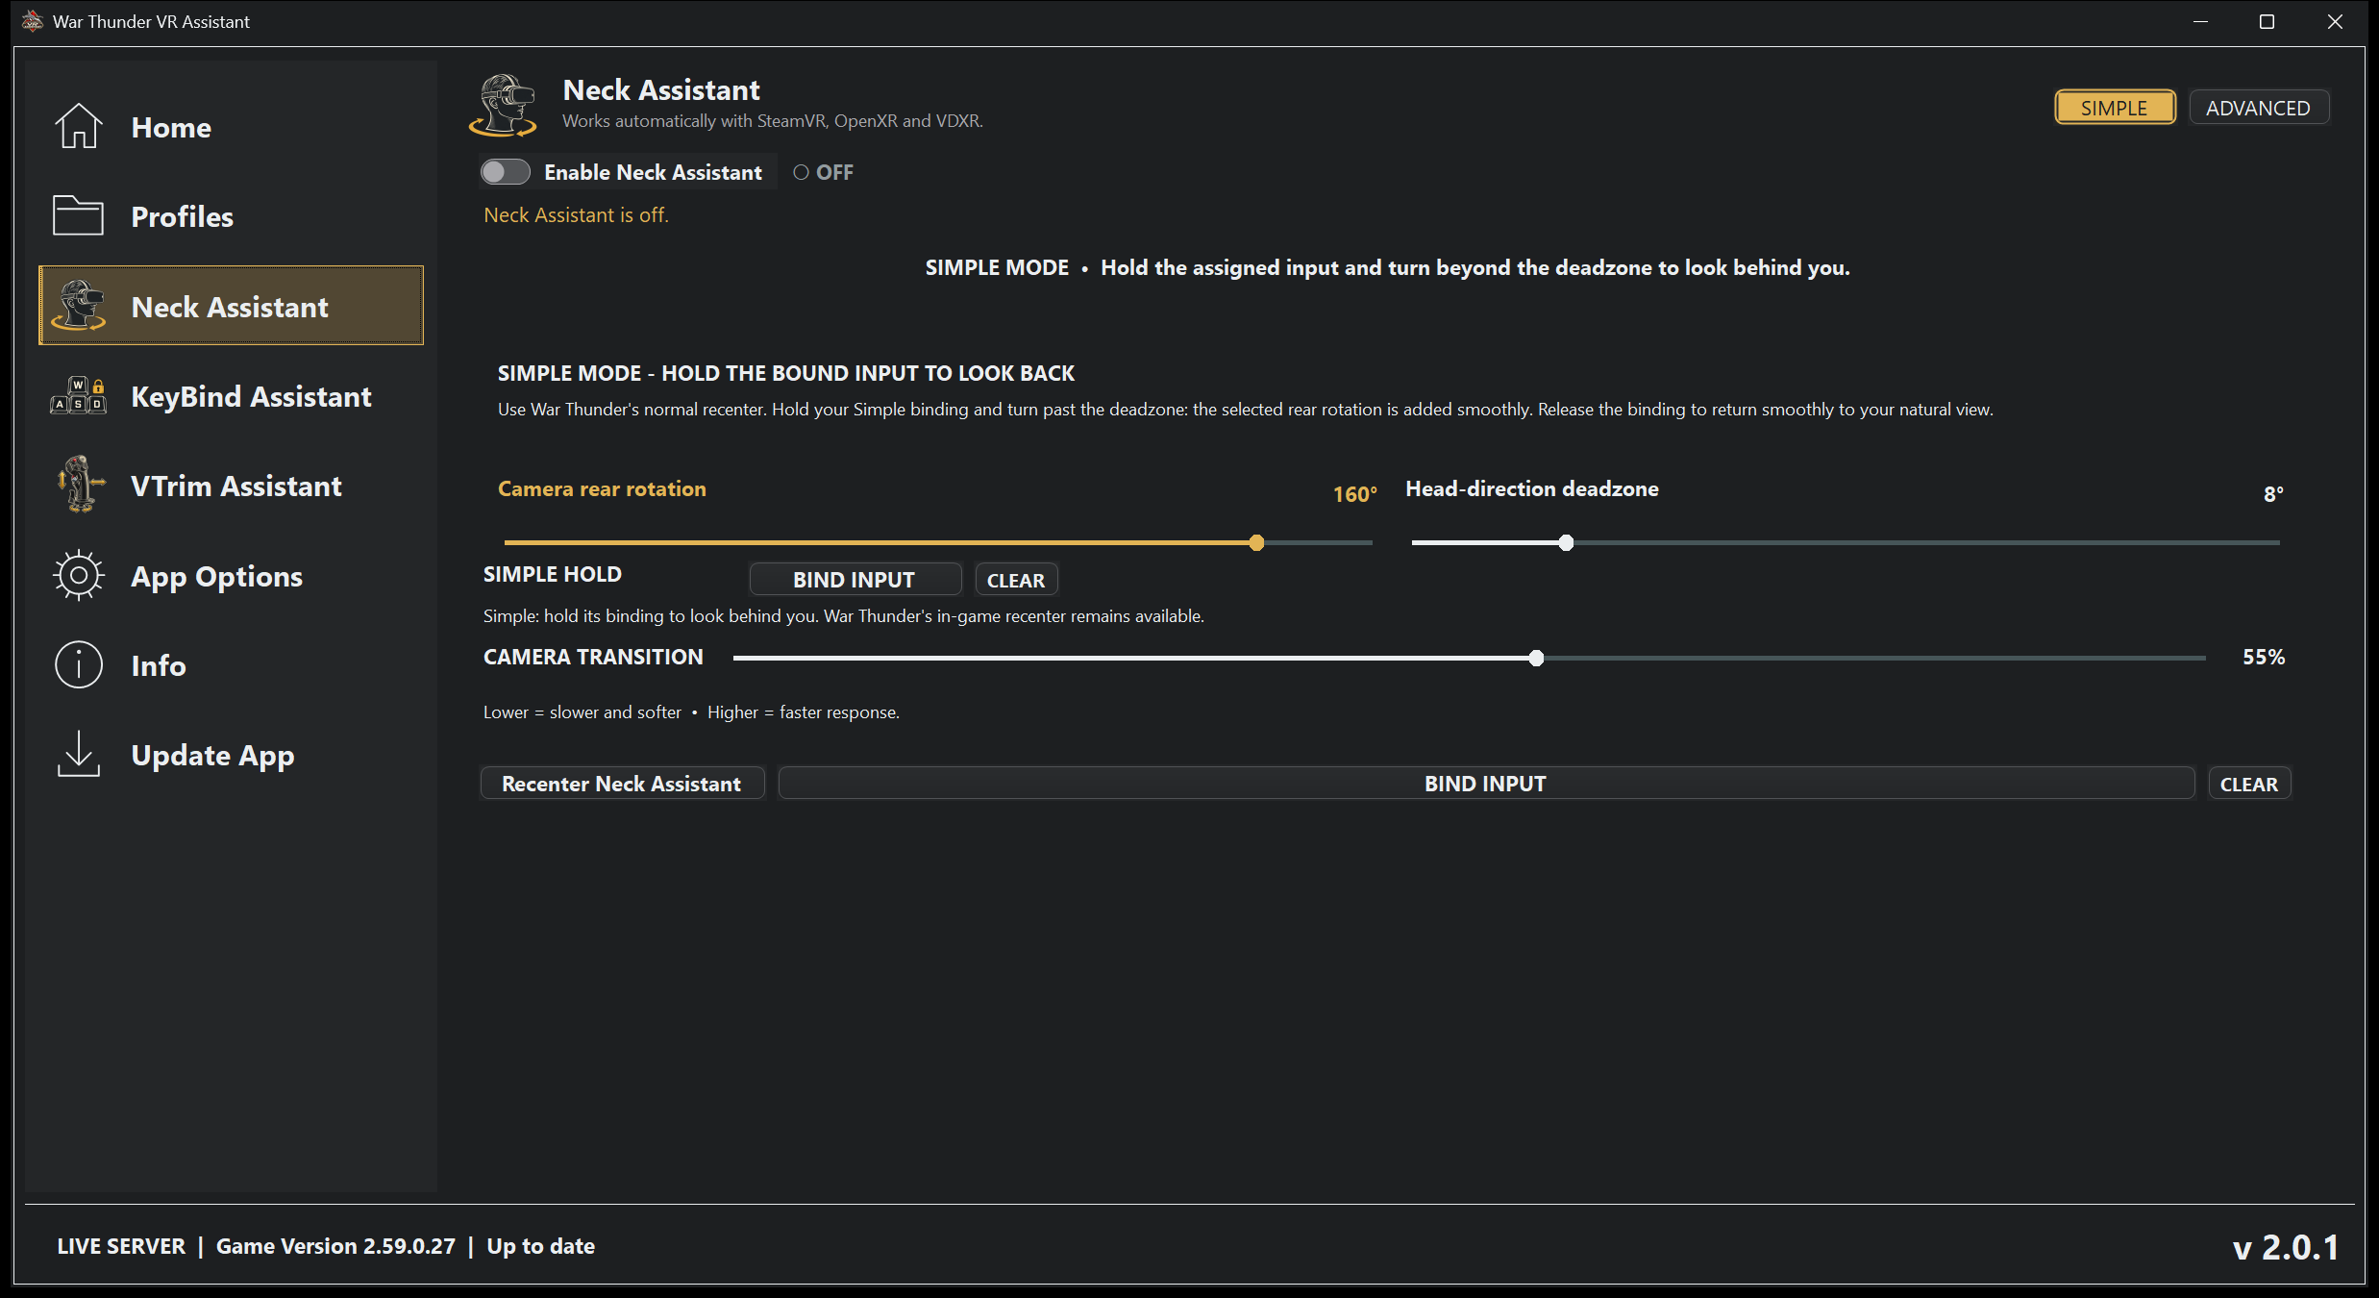Open App Options page
Screen dimensions: 2379x1298
click(231, 576)
